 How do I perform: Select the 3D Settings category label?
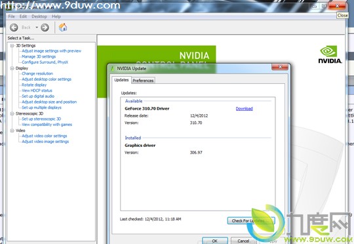point(26,46)
